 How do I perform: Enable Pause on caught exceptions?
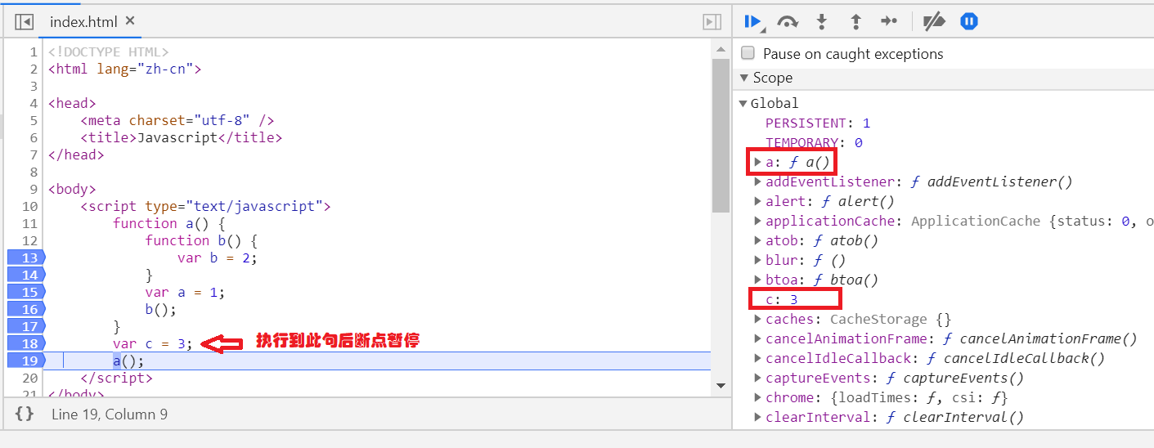pos(748,54)
